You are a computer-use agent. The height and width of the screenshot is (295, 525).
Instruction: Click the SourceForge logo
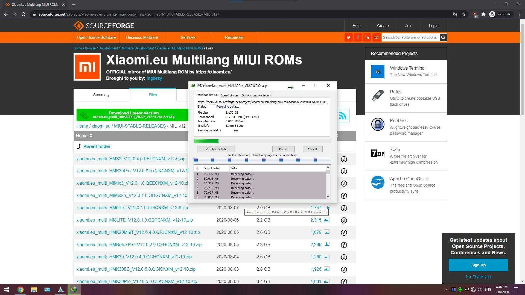pos(104,26)
